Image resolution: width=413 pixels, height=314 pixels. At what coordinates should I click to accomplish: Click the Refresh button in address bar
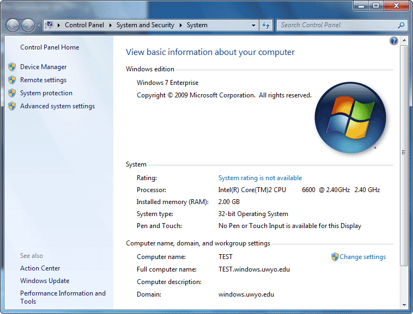266,25
